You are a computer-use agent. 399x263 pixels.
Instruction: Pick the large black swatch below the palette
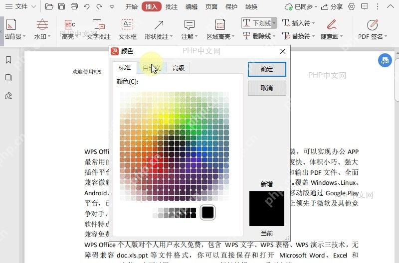click(207, 212)
